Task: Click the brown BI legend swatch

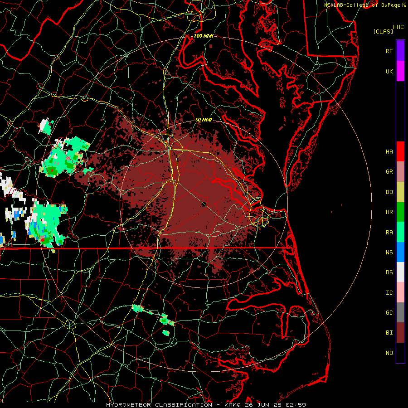Action: (400, 333)
